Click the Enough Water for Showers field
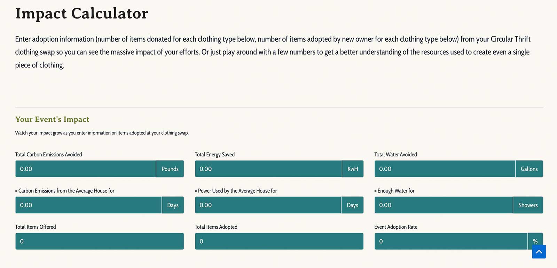Viewport: 557px width, 268px height. tap(444, 205)
